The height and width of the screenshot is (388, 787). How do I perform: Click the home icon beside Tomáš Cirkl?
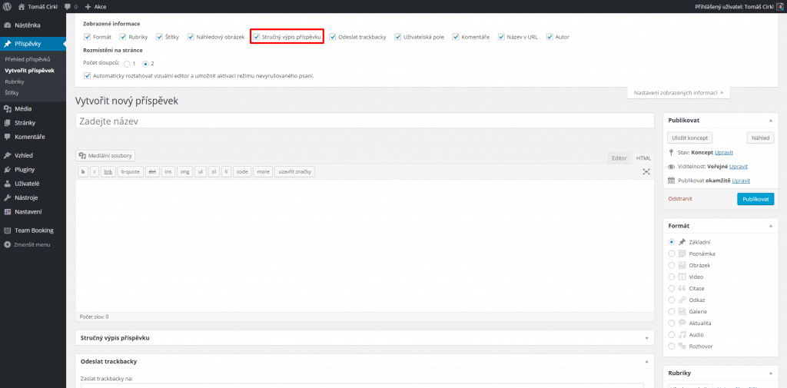click(x=22, y=7)
